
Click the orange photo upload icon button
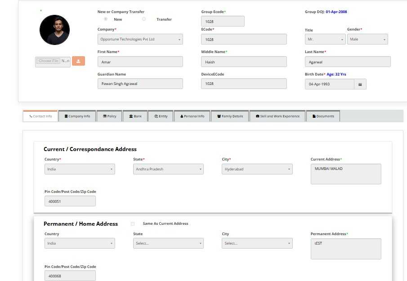coord(78,61)
